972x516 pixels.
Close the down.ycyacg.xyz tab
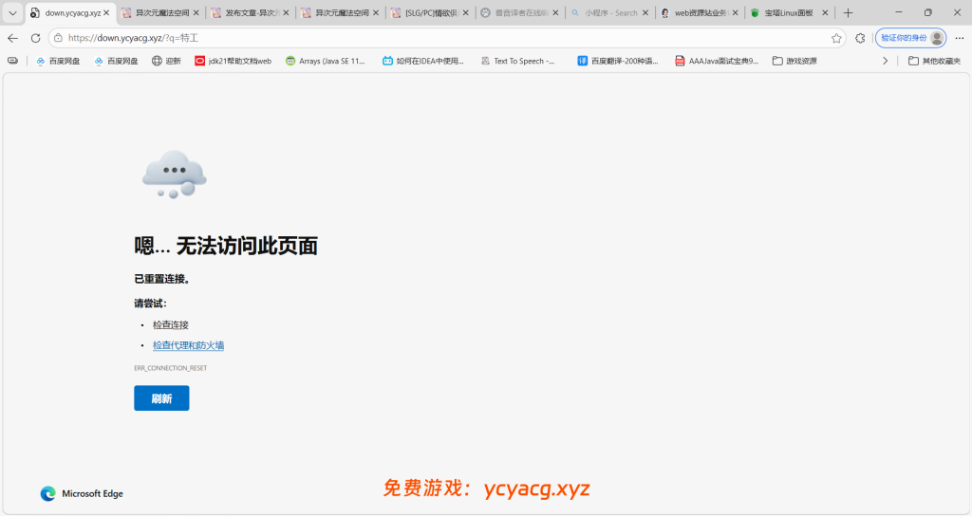[107, 13]
